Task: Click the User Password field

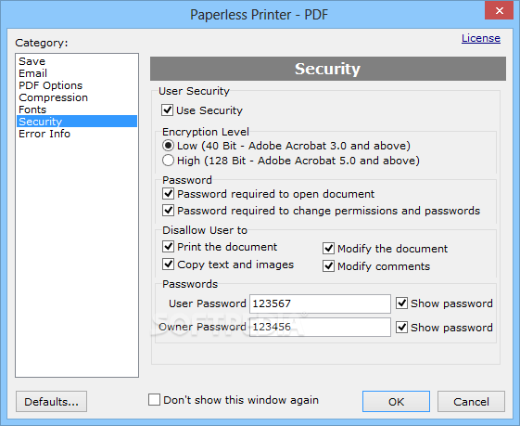Action: point(320,303)
